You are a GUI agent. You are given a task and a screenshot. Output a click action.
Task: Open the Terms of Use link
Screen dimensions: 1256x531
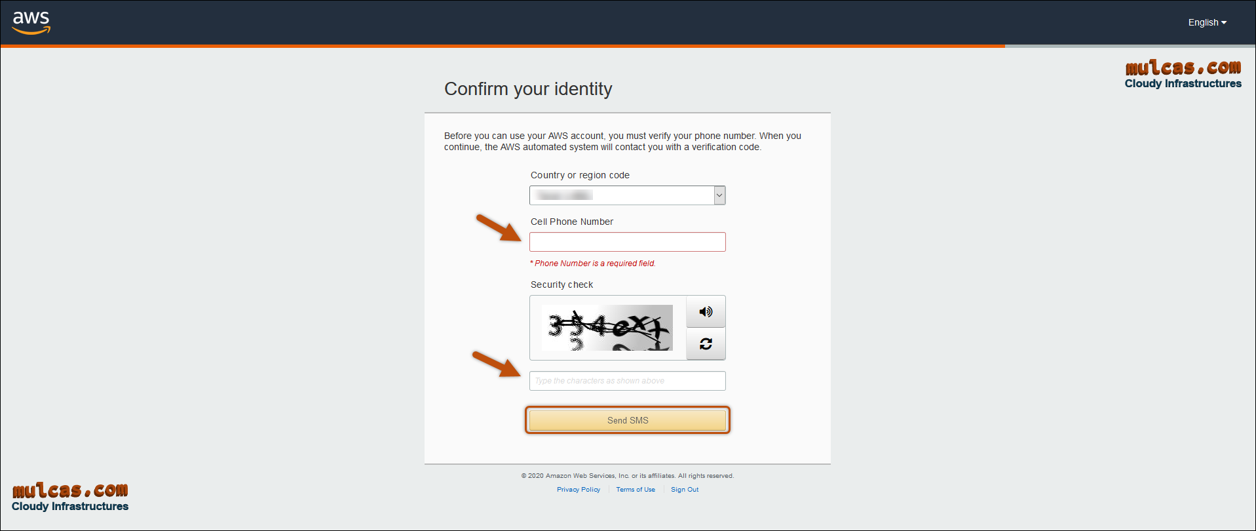tap(635, 490)
